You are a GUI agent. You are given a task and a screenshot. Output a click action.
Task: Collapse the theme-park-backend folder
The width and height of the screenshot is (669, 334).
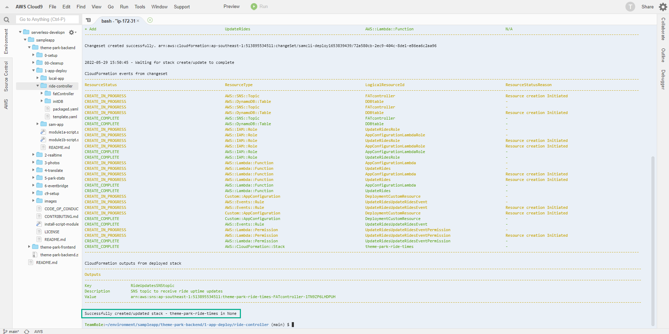[x=29, y=47]
